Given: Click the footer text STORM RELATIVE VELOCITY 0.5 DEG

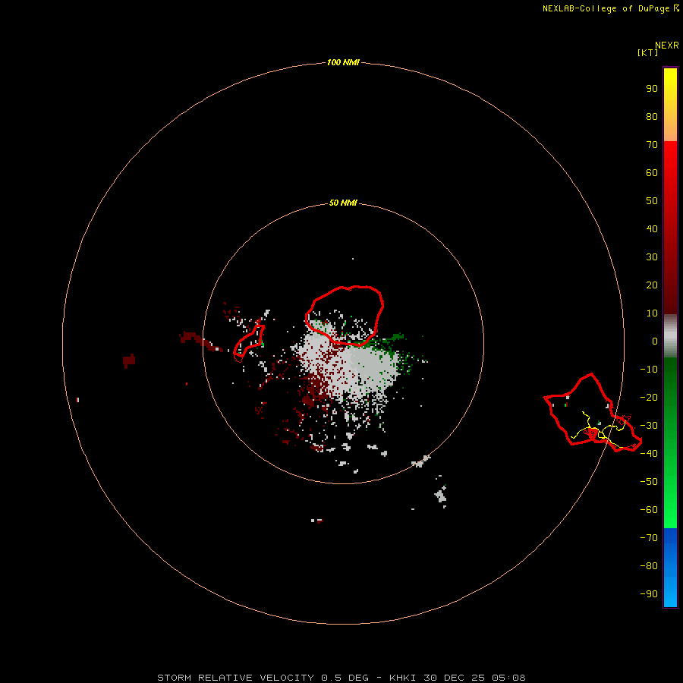Looking at the screenshot, I should tap(263, 678).
